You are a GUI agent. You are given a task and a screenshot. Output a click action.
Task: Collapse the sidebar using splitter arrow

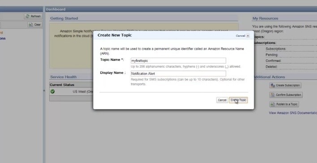click(x=44, y=91)
